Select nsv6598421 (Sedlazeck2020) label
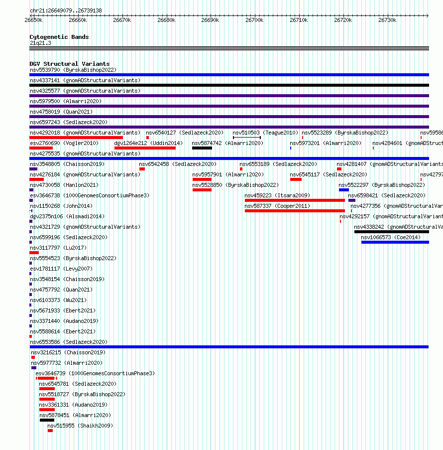Screen dimensions: 443x450 pos(387,195)
